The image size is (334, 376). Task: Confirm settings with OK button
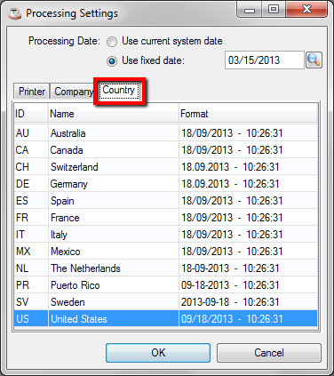coord(158,353)
